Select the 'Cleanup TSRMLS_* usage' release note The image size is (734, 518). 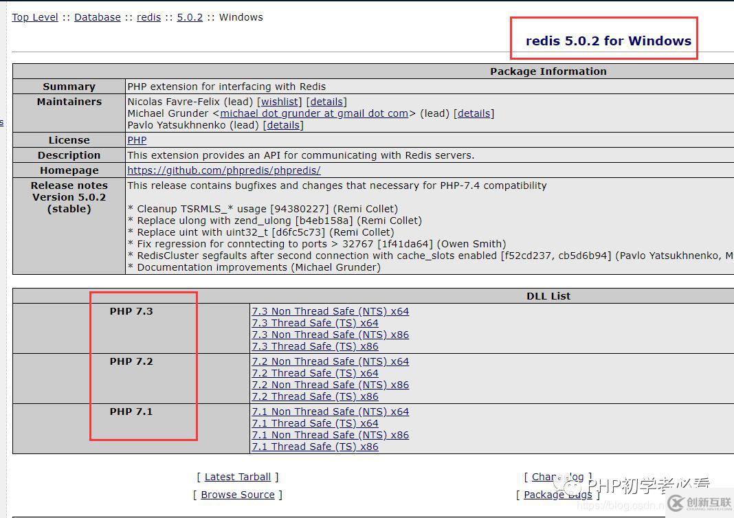[263, 209]
